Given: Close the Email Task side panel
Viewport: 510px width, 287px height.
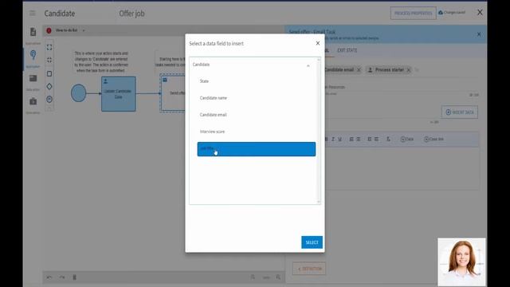Looking at the screenshot, I should coord(479,34).
